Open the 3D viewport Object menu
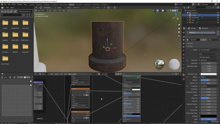This screenshot has height=124, width=220. (x=64, y=11)
